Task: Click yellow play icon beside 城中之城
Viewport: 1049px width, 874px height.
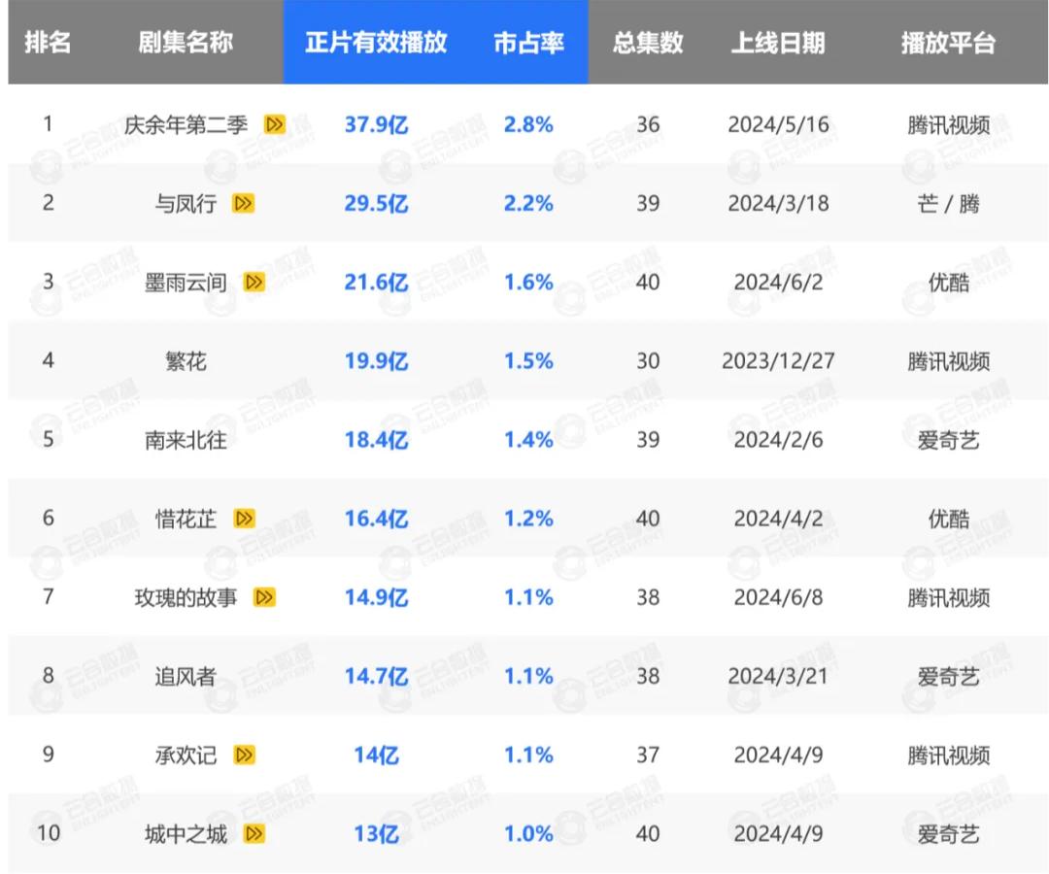Action: [x=254, y=834]
